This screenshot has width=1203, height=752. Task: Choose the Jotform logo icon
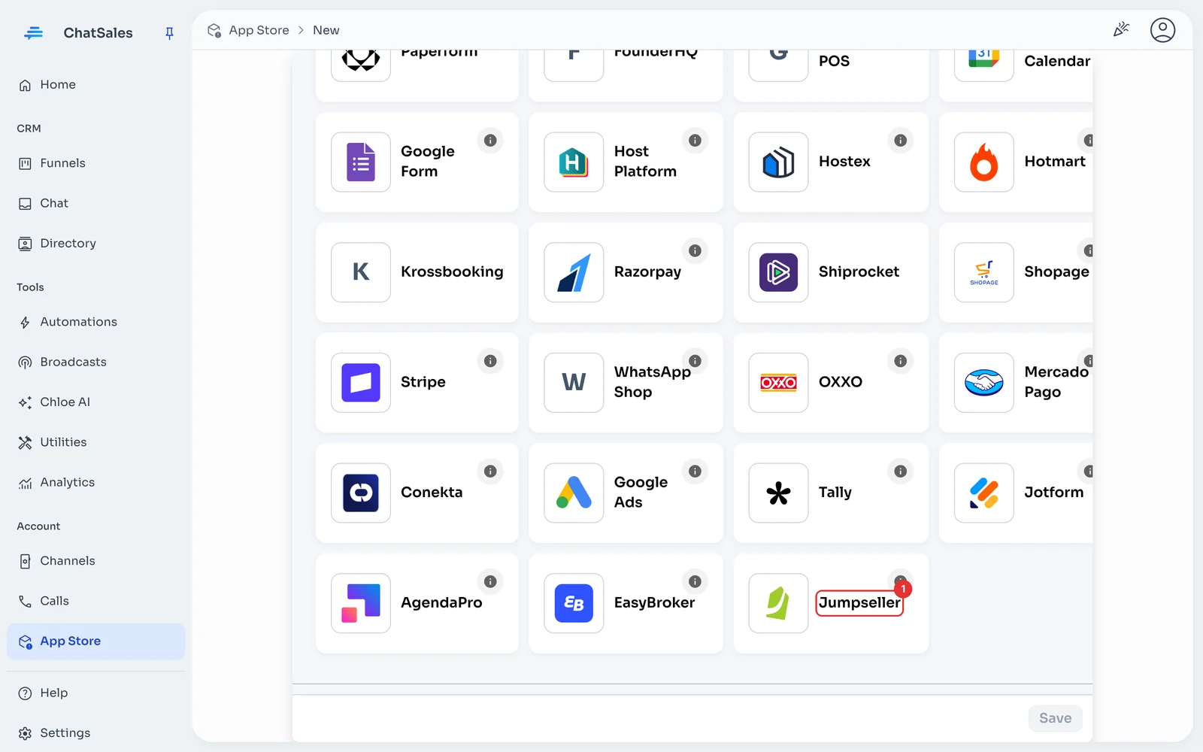pyautogui.click(x=983, y=493)
